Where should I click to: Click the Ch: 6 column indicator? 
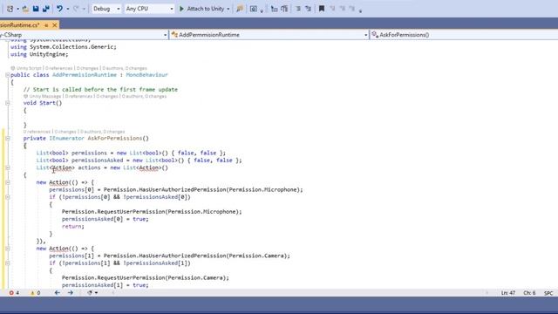(x=529, y=293)
